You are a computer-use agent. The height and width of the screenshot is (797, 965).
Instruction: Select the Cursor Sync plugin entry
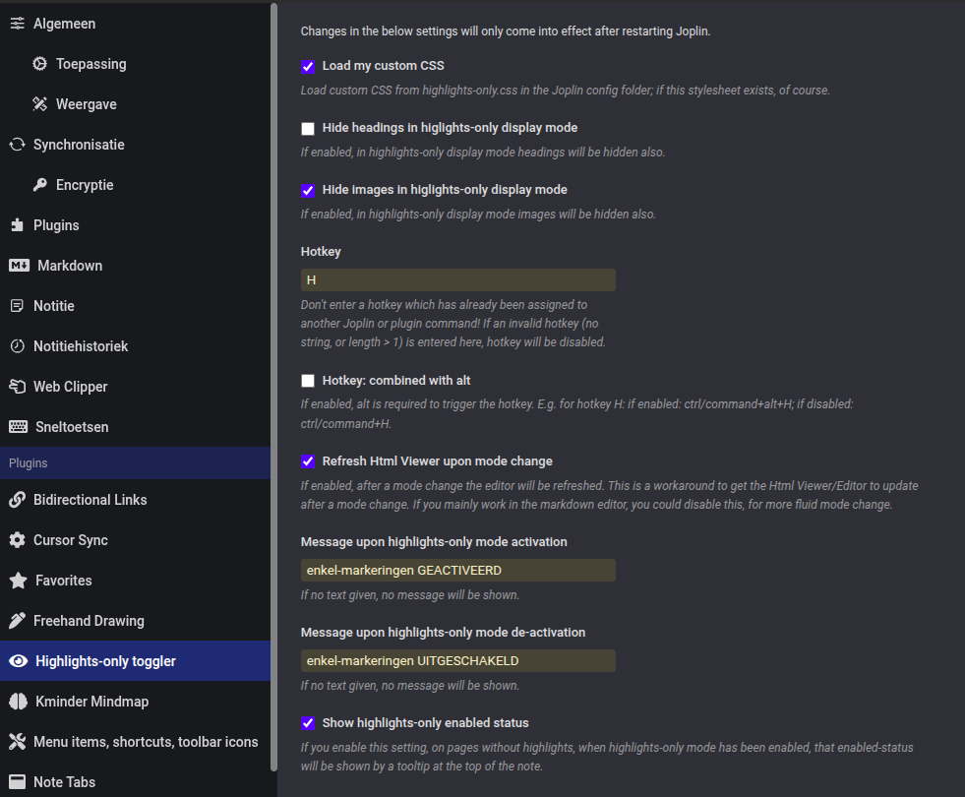point(18,540)
